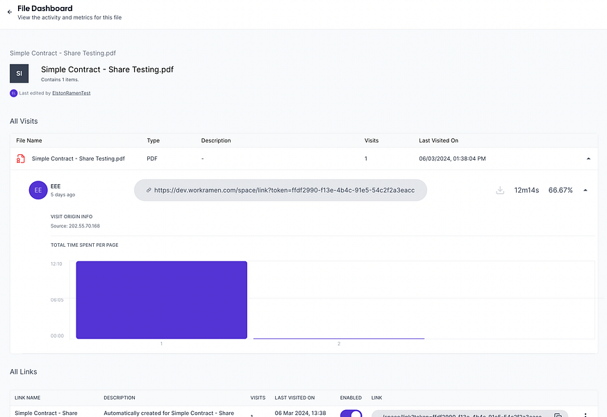
Task: Go back using the arrow beside File Dashboard
Action: click(10, 12)
